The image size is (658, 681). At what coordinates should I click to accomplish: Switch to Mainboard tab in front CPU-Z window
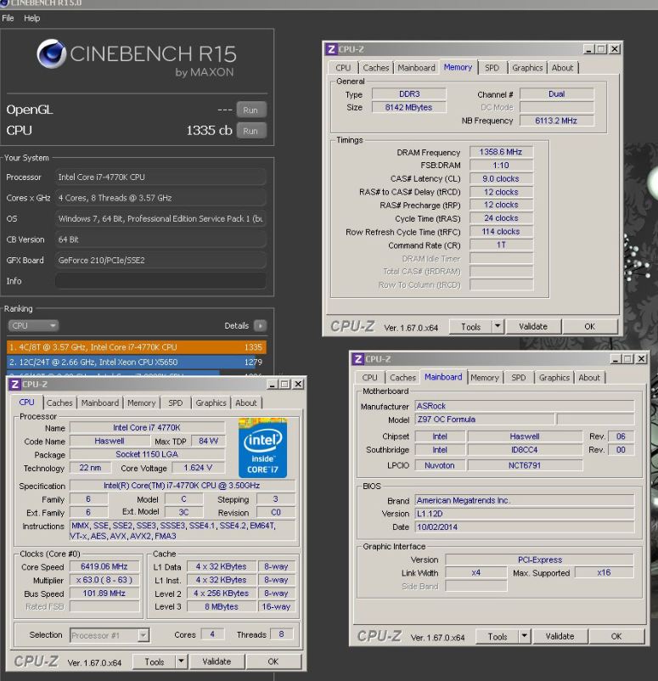point(100,402)
